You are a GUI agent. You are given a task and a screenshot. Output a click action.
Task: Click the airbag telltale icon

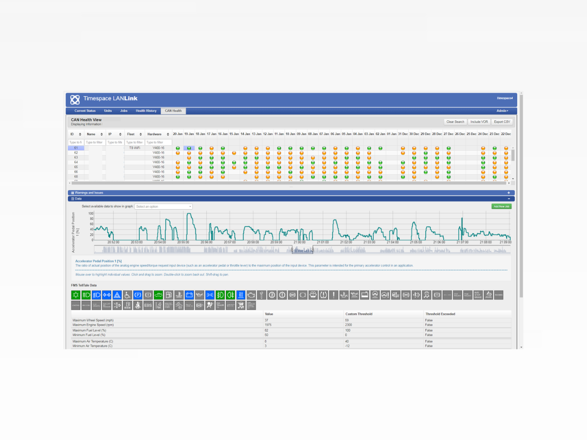[210, 305]
